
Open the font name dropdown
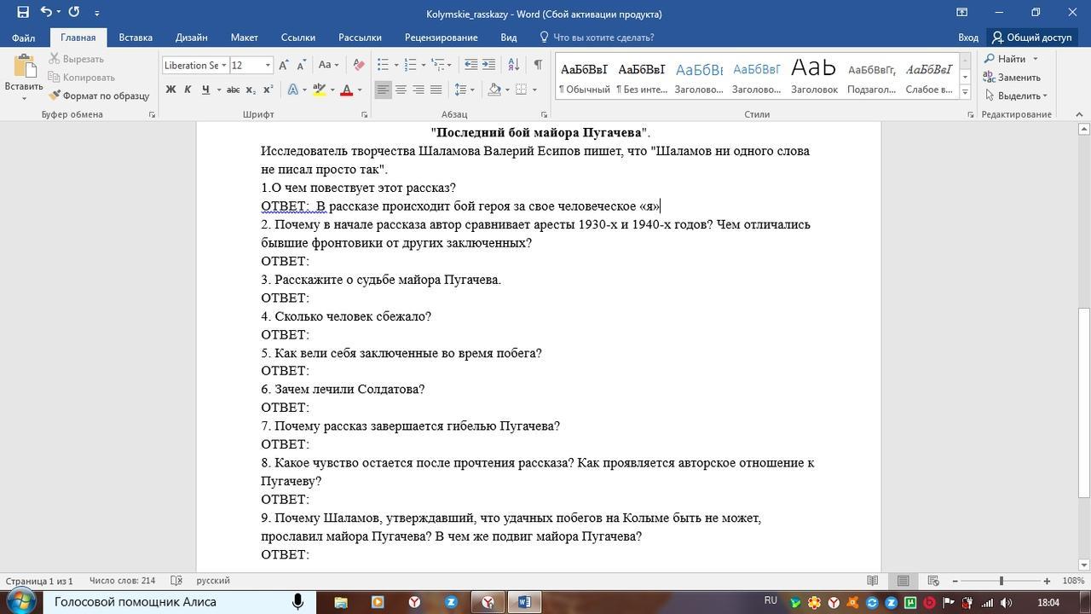[x=223, y=66]
